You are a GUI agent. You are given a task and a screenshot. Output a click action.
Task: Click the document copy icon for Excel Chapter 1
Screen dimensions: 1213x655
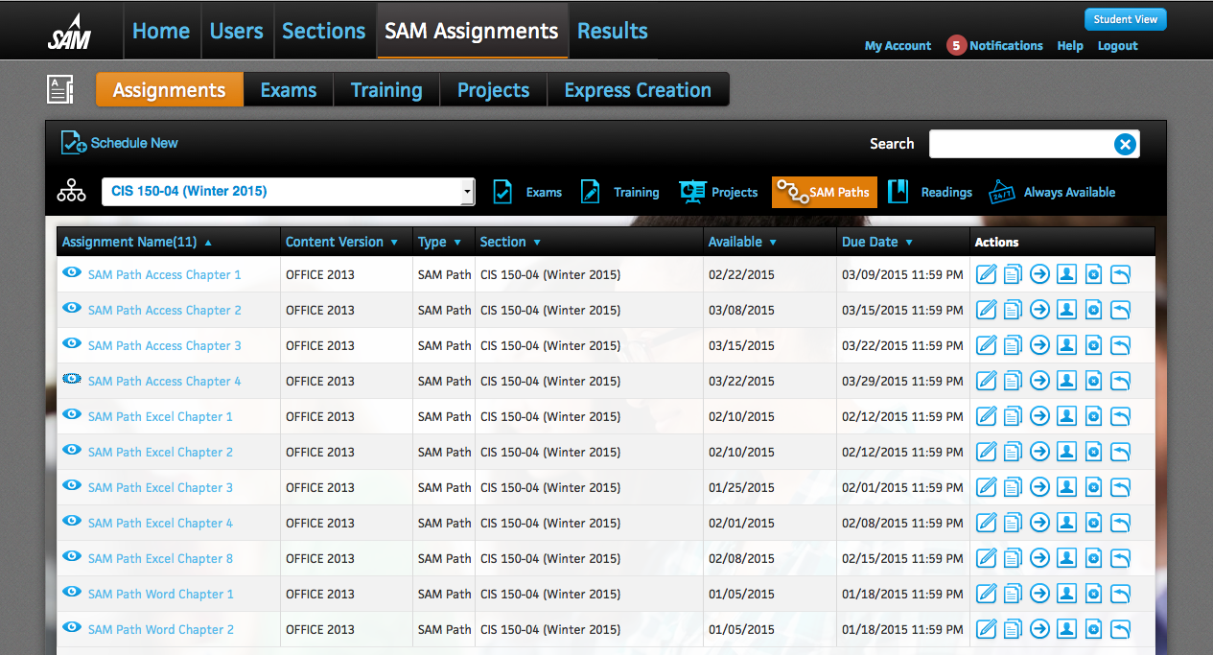click(1013, 416)
